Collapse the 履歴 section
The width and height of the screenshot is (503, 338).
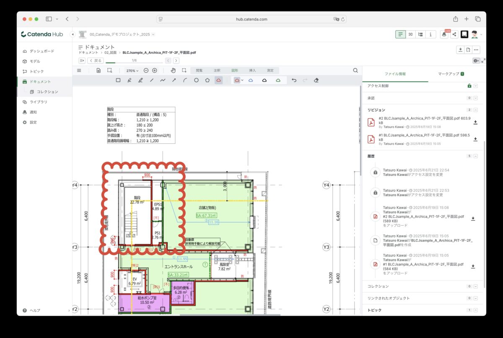(x=475, y=156)
